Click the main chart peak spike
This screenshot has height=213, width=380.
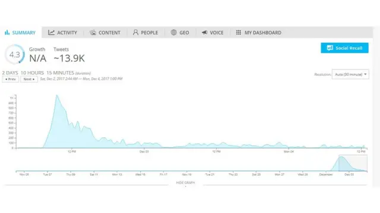point(57,96)
